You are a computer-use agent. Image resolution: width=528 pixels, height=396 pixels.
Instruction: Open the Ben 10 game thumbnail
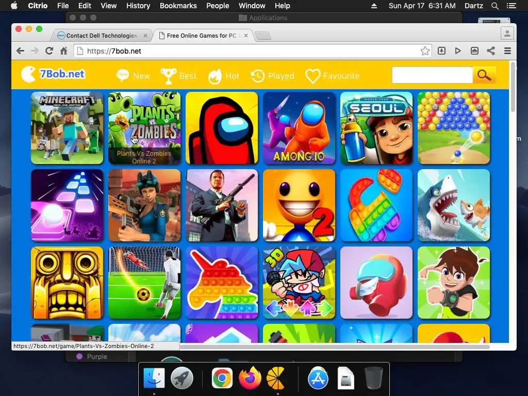(454, 283)
